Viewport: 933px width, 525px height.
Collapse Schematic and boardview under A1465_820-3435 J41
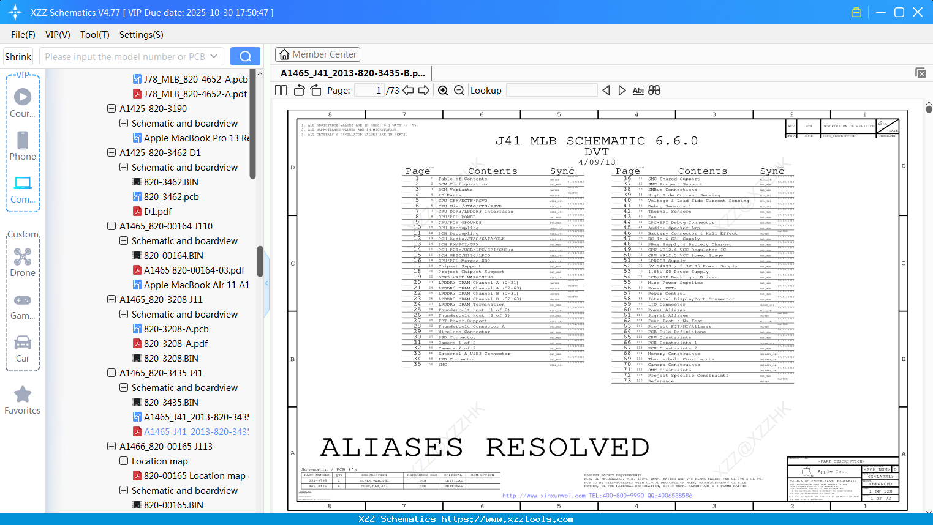point(124,387)
